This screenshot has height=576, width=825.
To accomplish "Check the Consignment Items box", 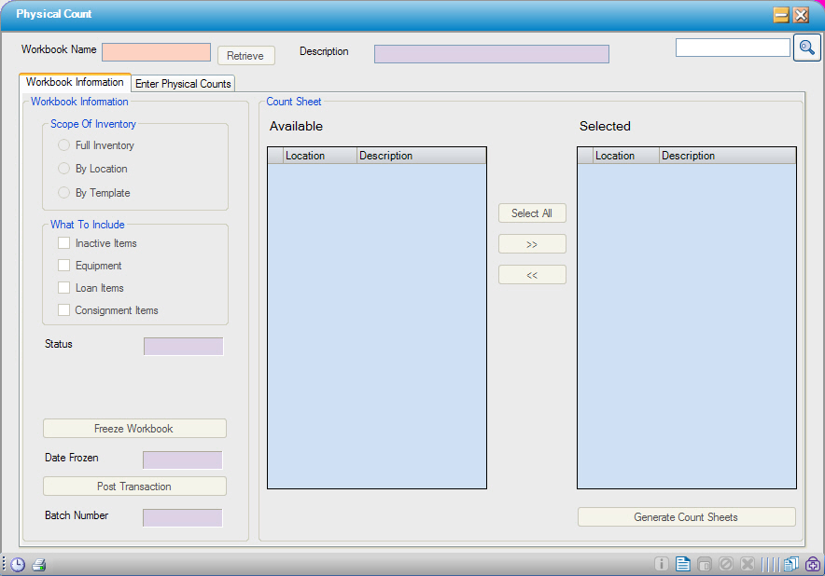I will click(x=64, y=310).
